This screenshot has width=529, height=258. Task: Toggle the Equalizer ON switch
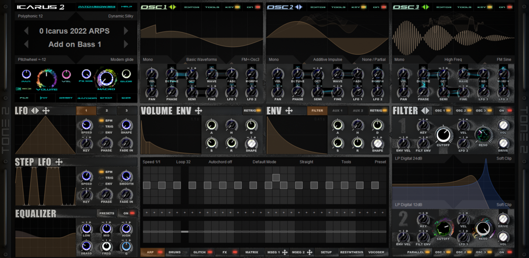tap(128, 213)
